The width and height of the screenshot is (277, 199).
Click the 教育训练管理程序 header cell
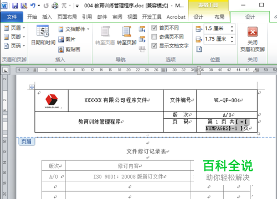pos(99,122)
